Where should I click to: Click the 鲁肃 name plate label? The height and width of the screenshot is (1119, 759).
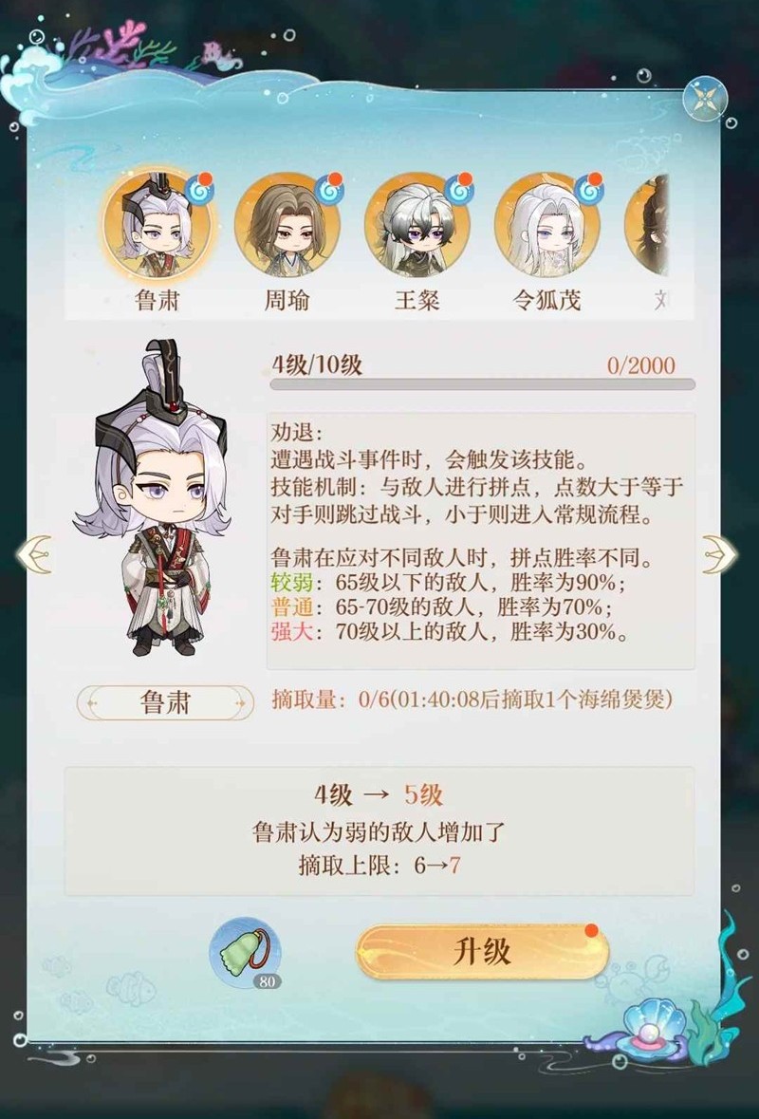[165, 703]
